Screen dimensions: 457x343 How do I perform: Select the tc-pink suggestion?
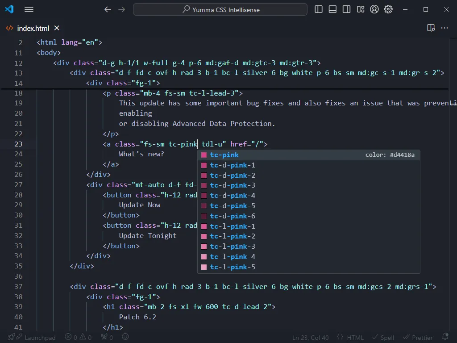[309, 155]
